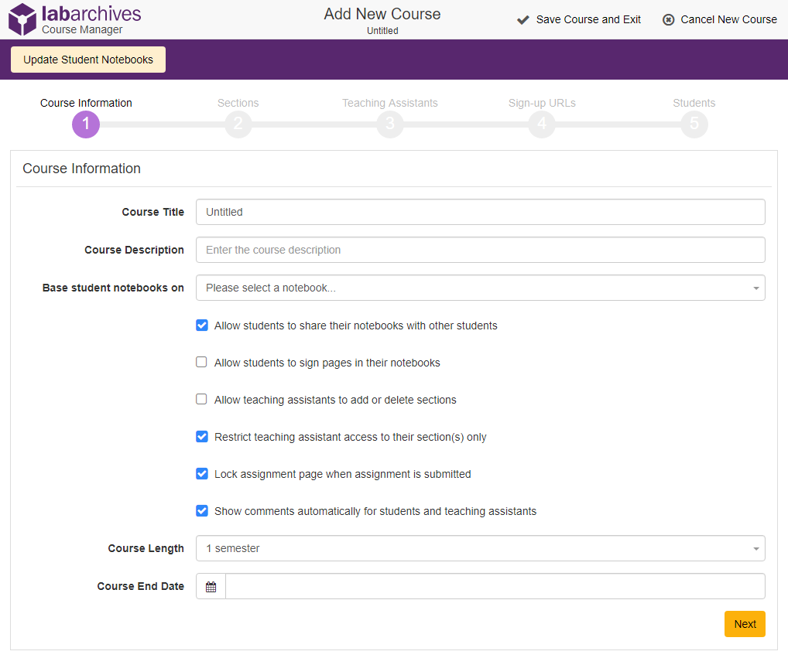The width and height of the screenshot is (788, 658).
Task: Jump to step 3 Teaching Assistants circle
Action: pyautogui.click(x=390, y=124)
